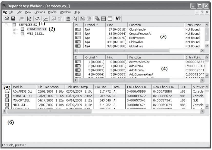Click the C icon in ActivateActCtx row
Viewport: 212px width, 150px height.
[78, 62]
